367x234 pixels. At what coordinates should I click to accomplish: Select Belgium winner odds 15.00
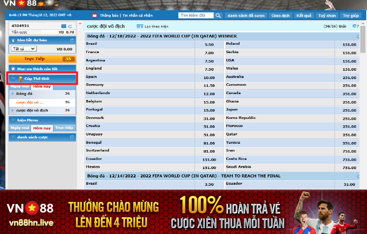point(209,102)
